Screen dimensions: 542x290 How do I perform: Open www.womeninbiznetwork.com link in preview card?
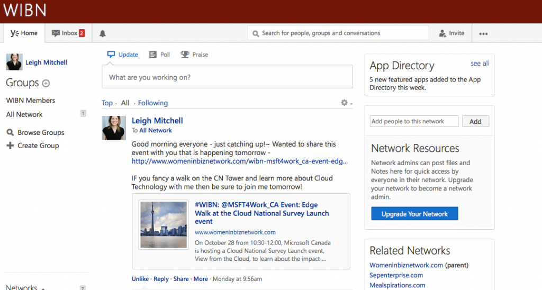235,232
